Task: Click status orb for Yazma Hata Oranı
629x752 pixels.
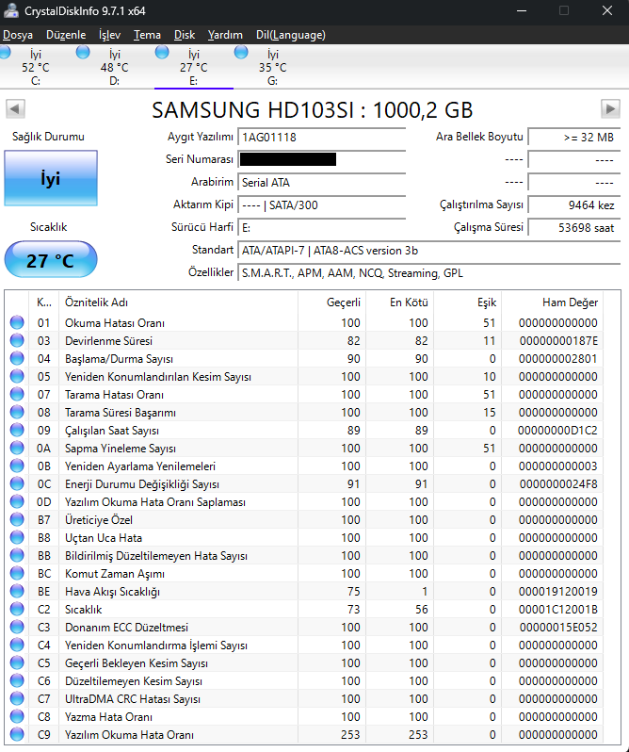Action: pyautogui.click(x=17, y=716)
